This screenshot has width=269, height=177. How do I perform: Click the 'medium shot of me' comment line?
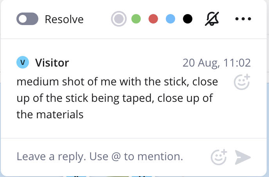(x=117, y=82)
